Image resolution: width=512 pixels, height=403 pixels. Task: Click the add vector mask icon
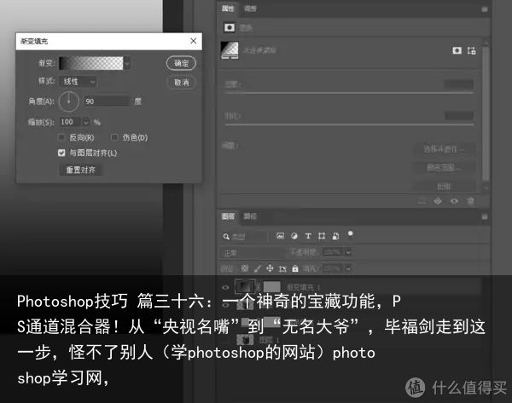471,50
